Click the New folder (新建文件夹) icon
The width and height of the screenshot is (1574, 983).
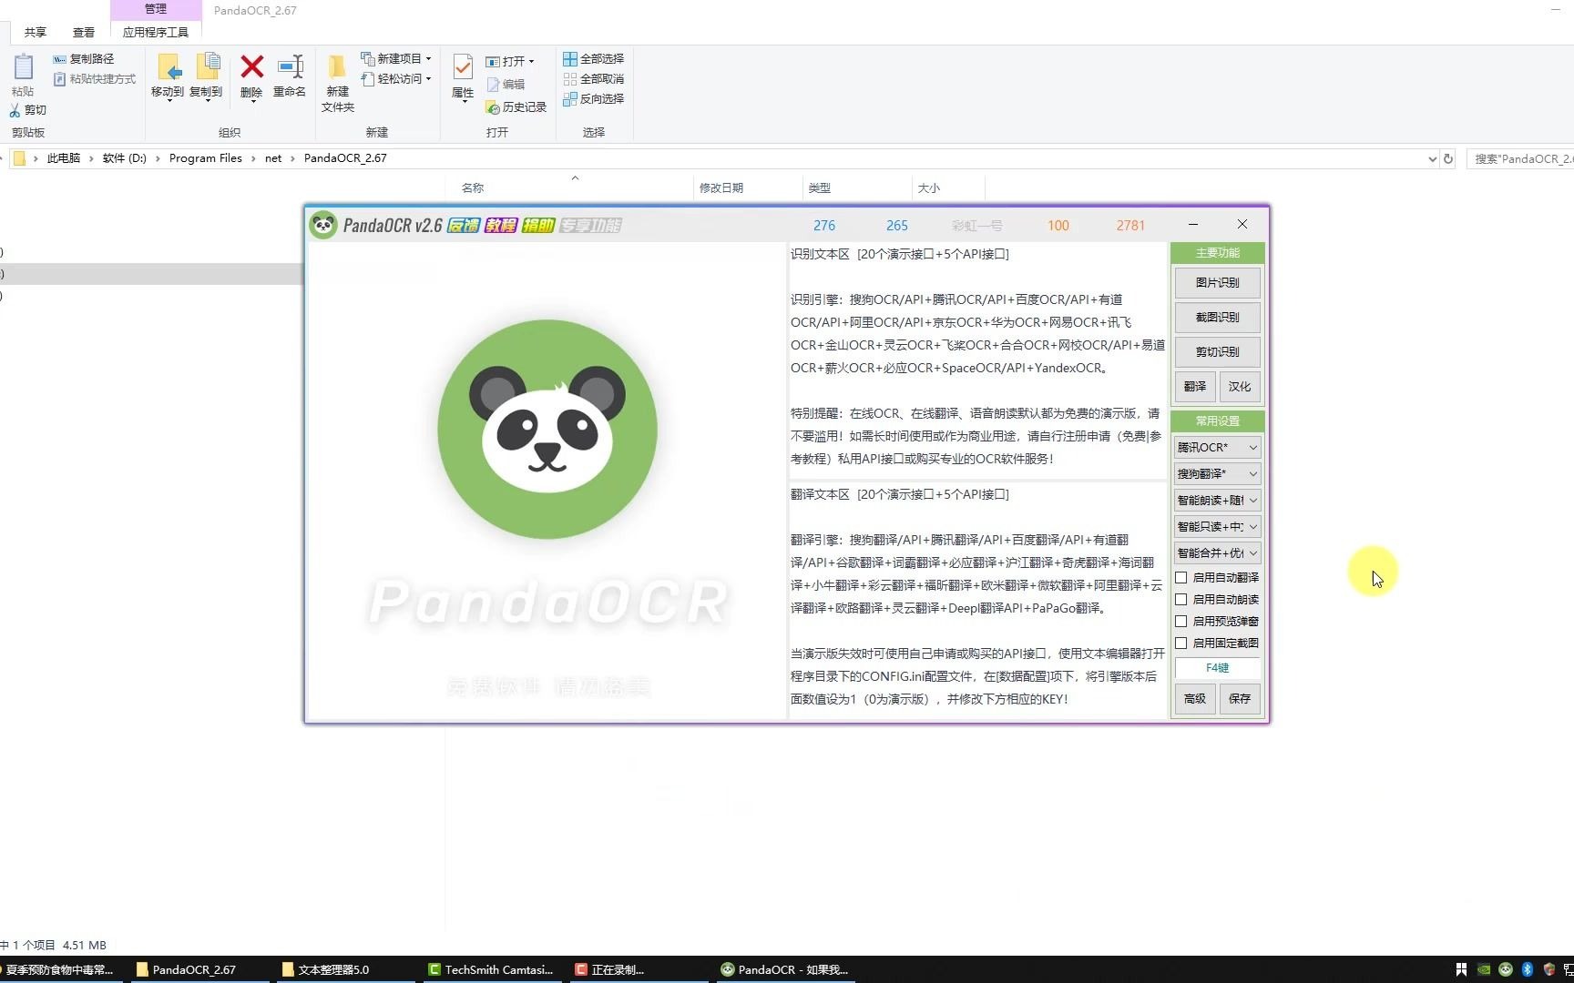pyautogui.click(x=337, y=67)
